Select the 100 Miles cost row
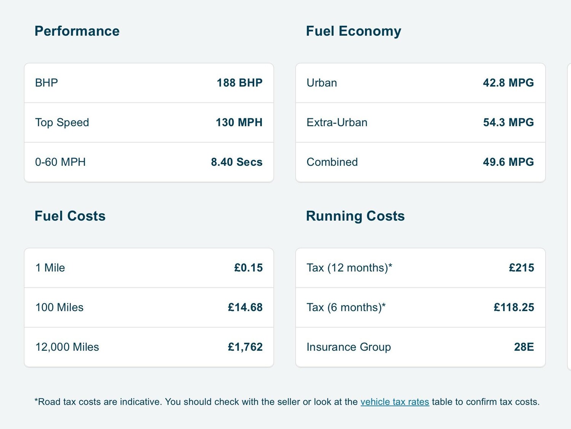 (x=149, y=307)
